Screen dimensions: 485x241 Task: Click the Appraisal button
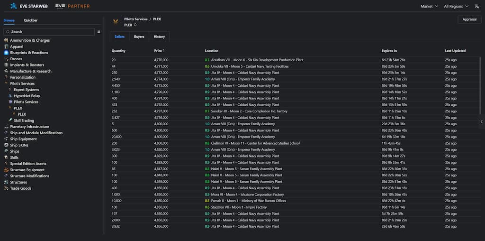coord(469,19)
